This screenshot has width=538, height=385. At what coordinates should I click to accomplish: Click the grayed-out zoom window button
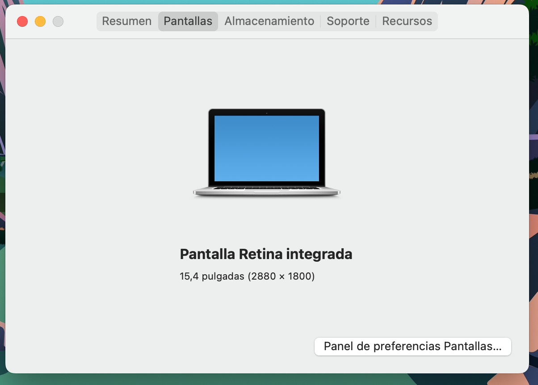(x=58, y=21)
